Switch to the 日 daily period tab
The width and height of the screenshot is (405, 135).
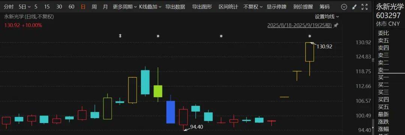click(83, 7)
